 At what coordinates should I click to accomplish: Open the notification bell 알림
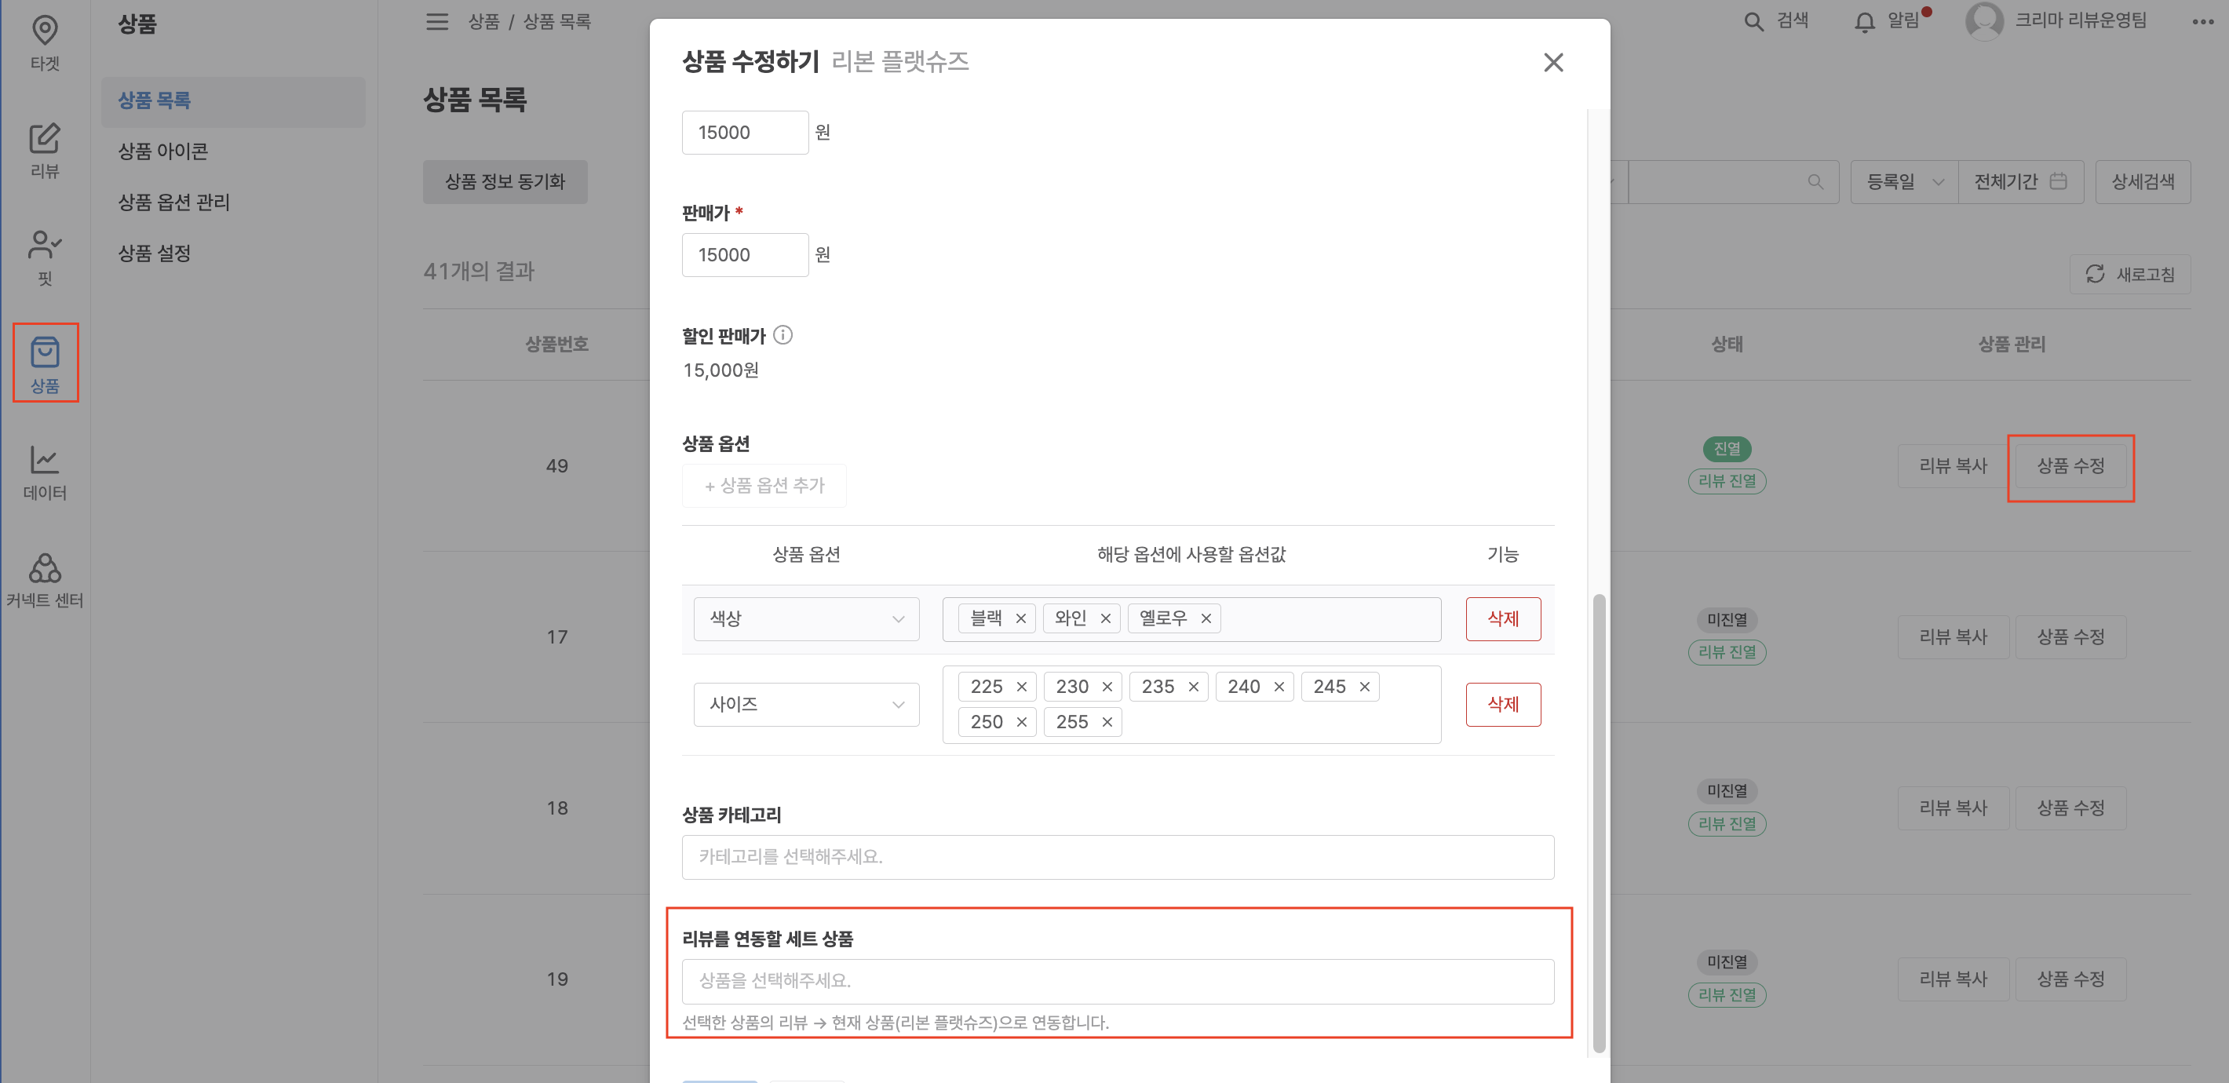1865,22
